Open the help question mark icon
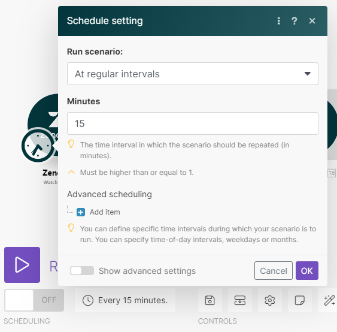Screen dimensions: 337x332 295,21
